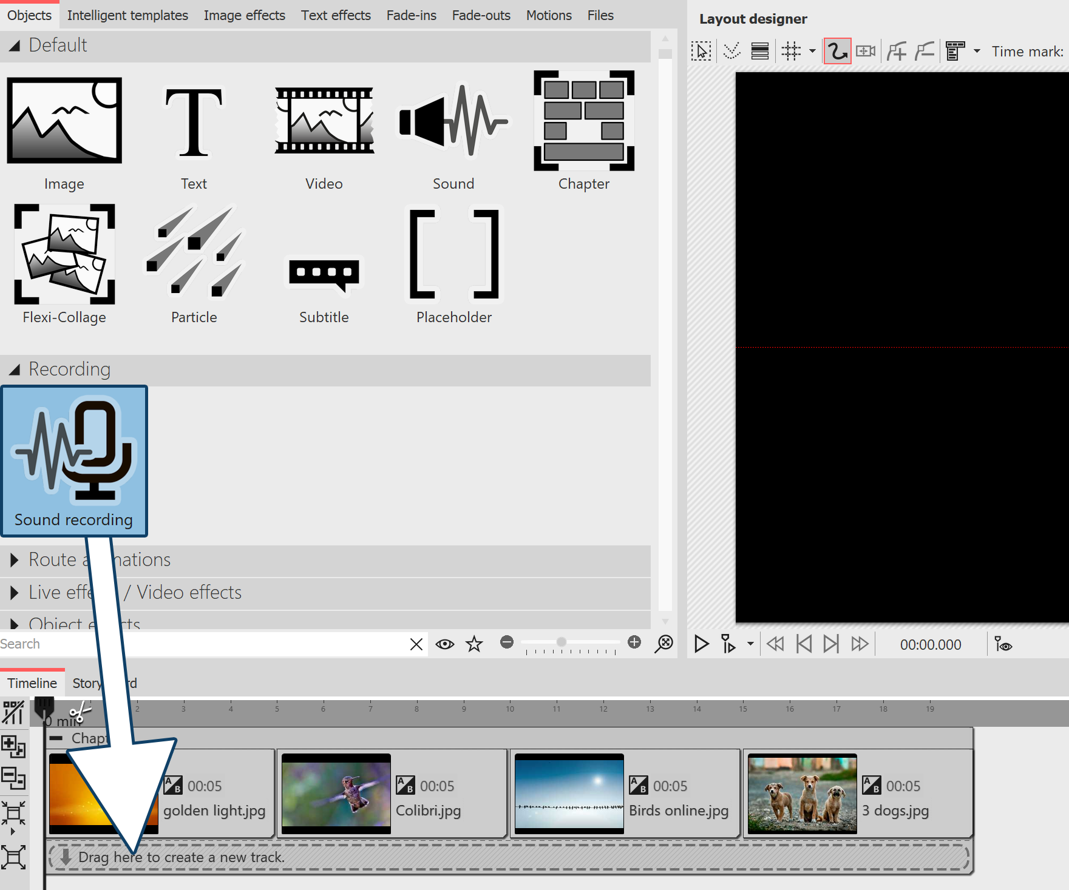Open the Fade-ins tab
The width and height of the screenshot is (1069, 890).
pyautogui.click(x=411, y=15)
